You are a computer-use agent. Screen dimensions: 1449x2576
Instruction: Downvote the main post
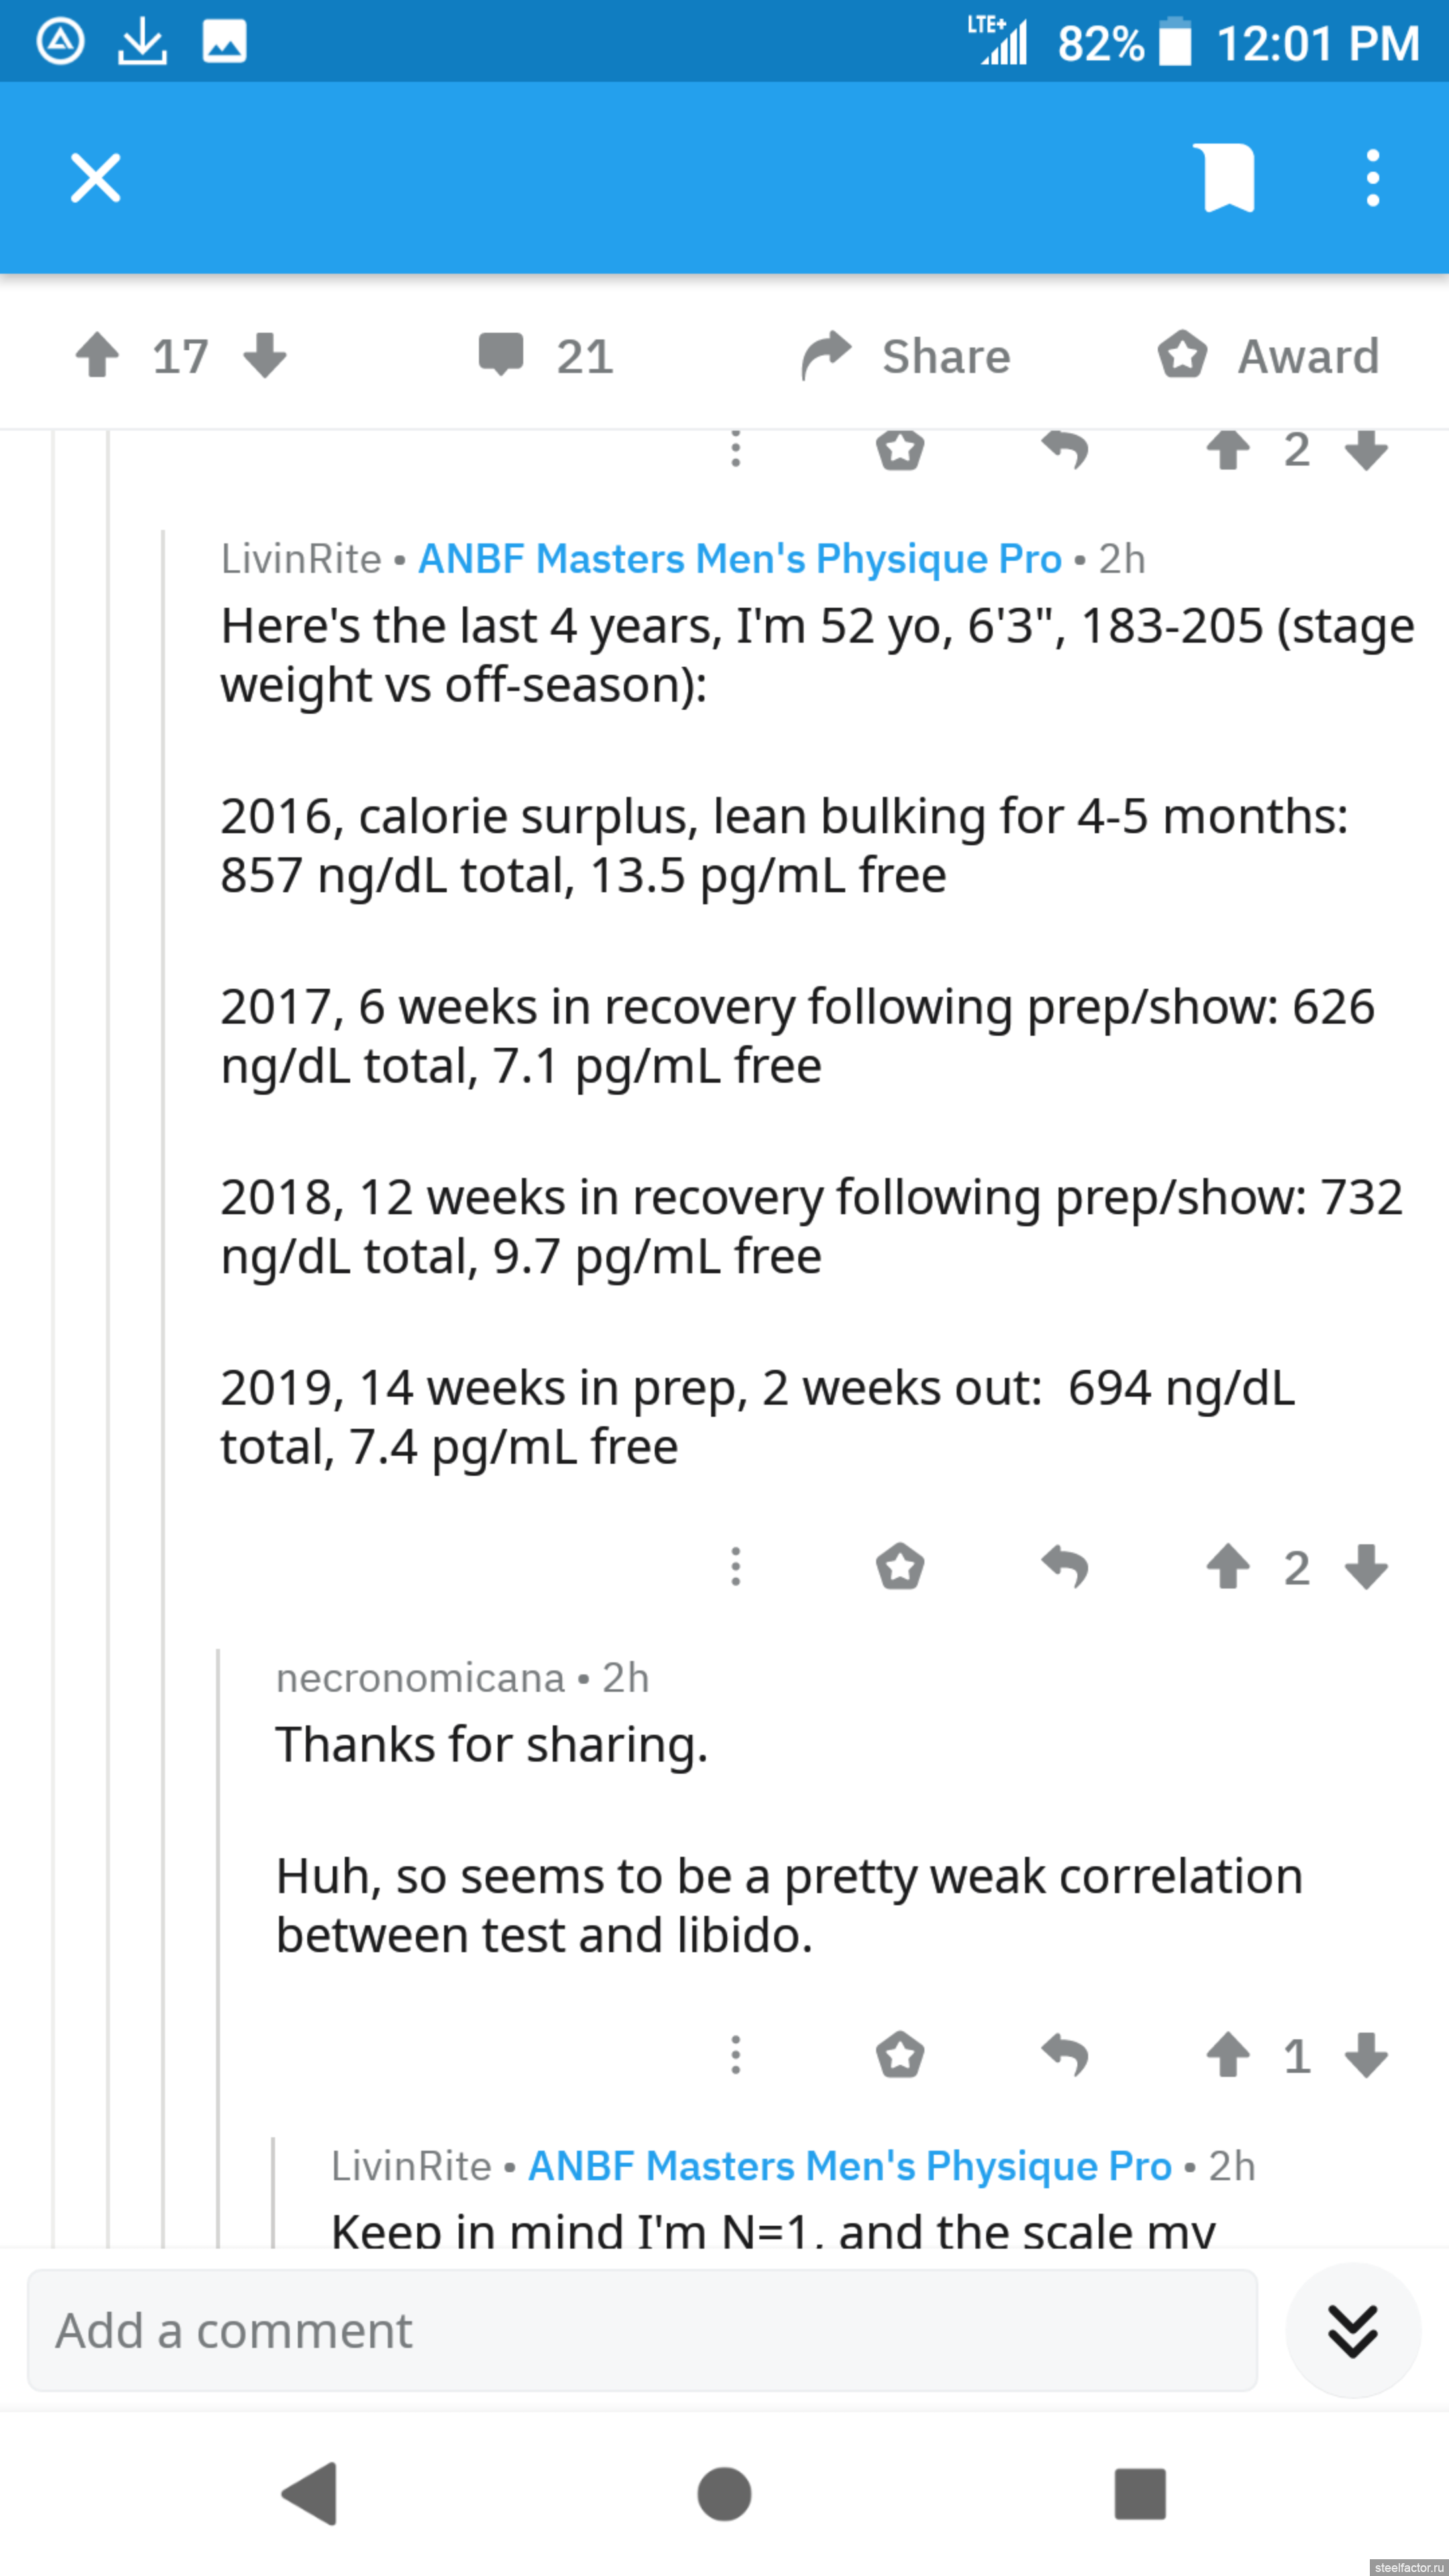265,356
